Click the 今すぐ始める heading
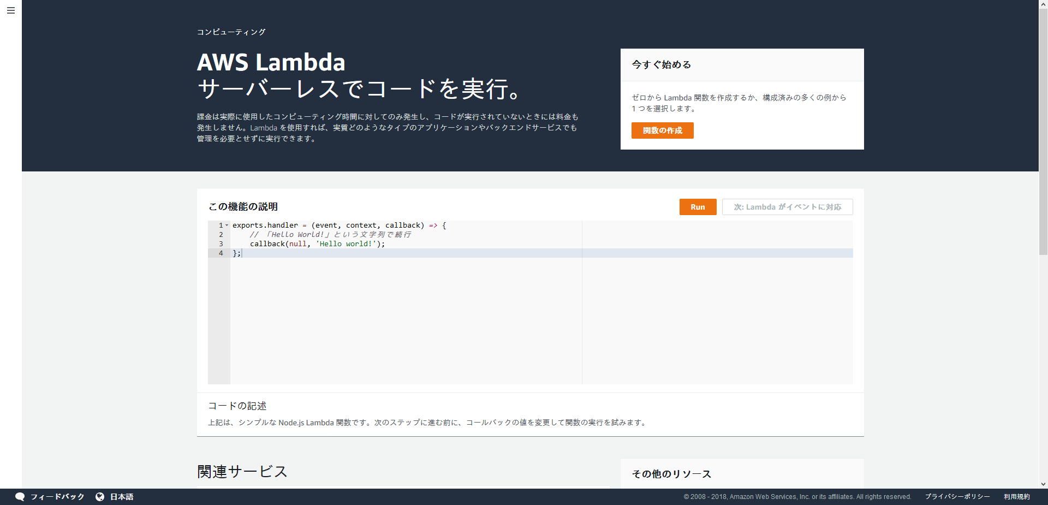The height and width of the screenshot is (505, 1048). [x=661, y=64]
